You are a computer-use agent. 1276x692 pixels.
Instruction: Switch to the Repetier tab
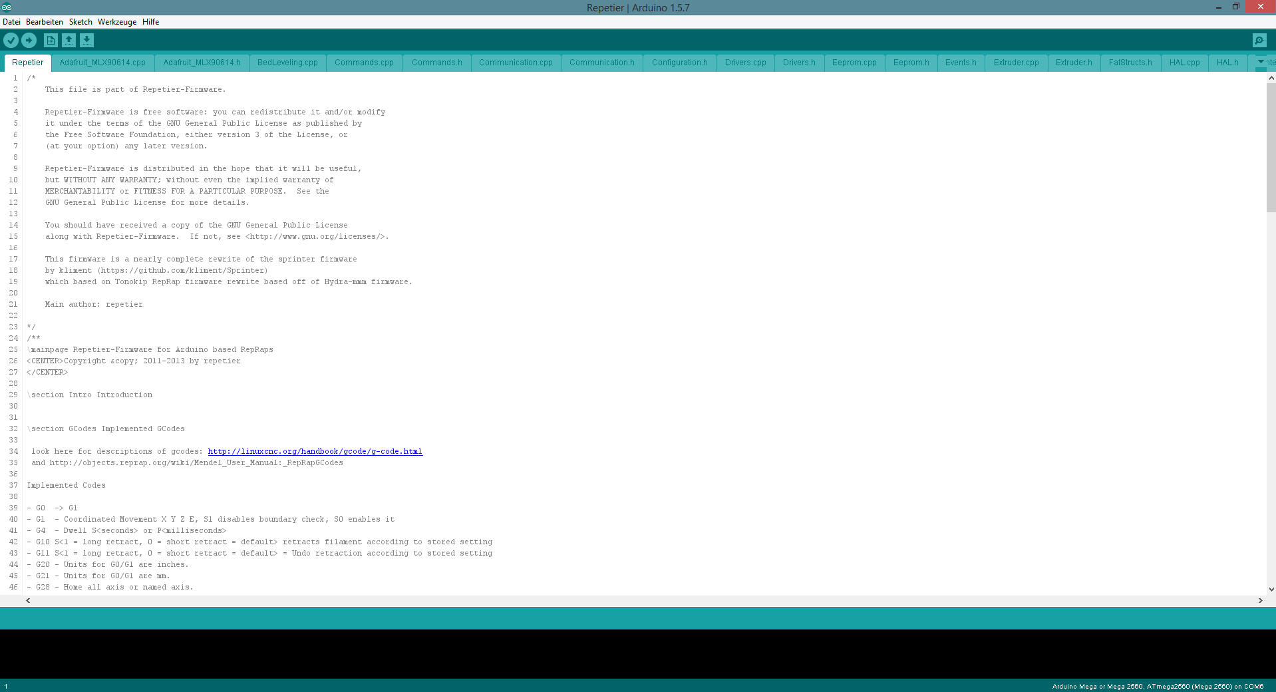click(28, 63)
